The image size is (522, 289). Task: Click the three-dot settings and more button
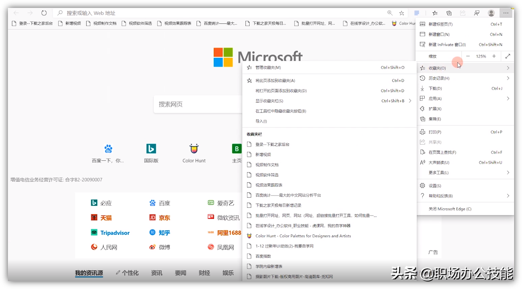[x=506, y=13]
